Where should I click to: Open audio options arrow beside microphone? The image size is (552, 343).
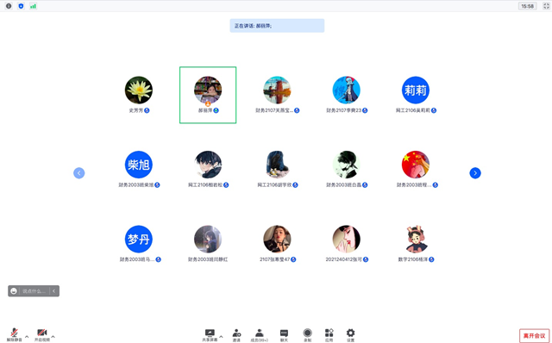point(27,337)
